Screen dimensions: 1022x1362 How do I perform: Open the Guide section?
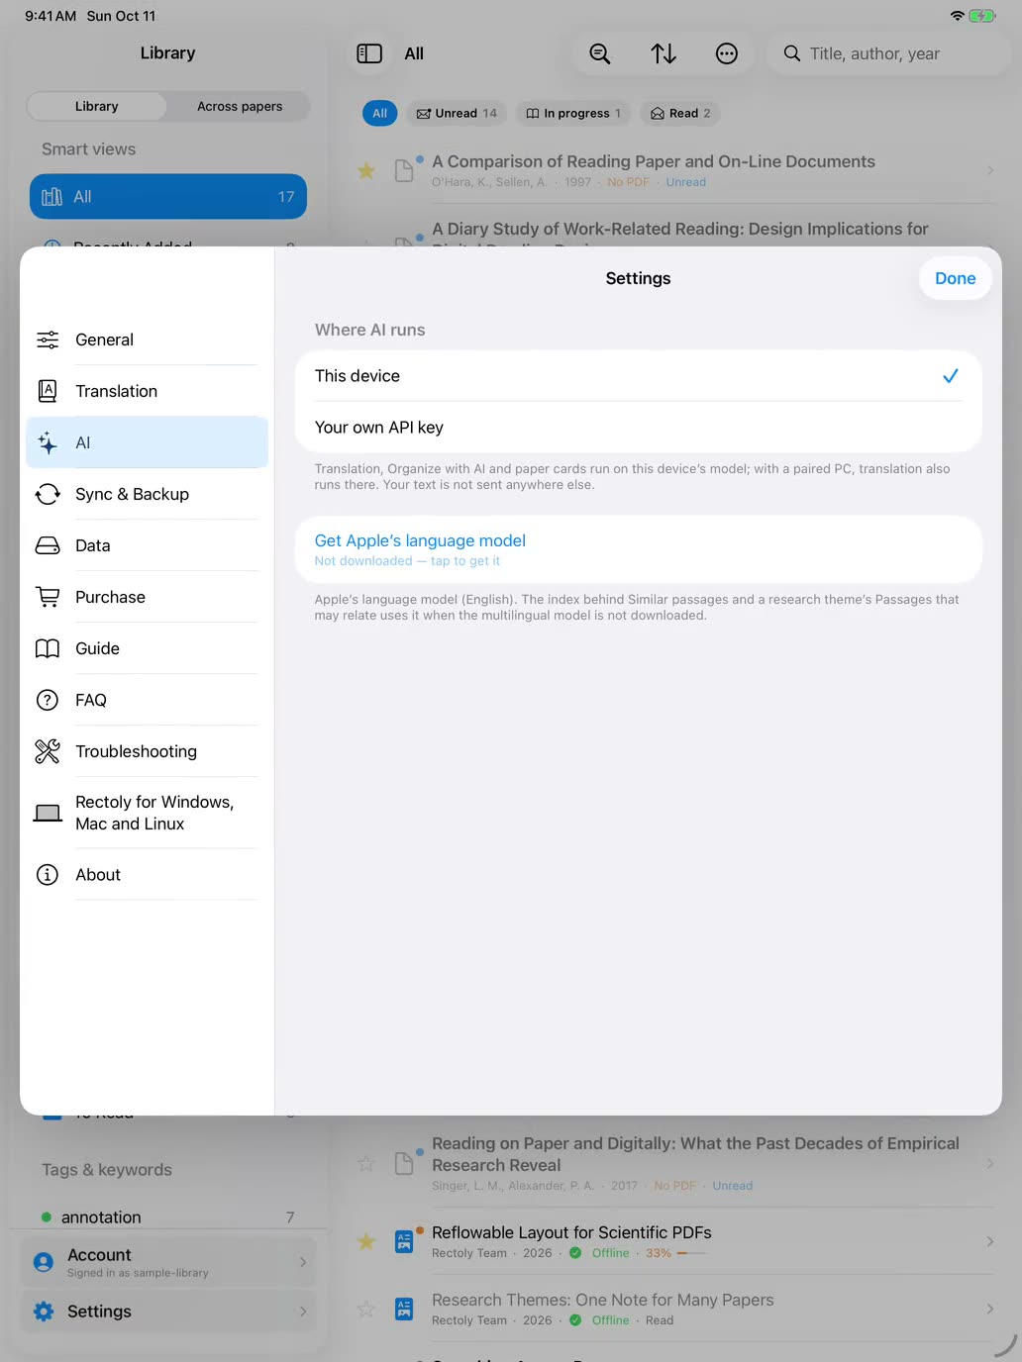click(147, 648)
